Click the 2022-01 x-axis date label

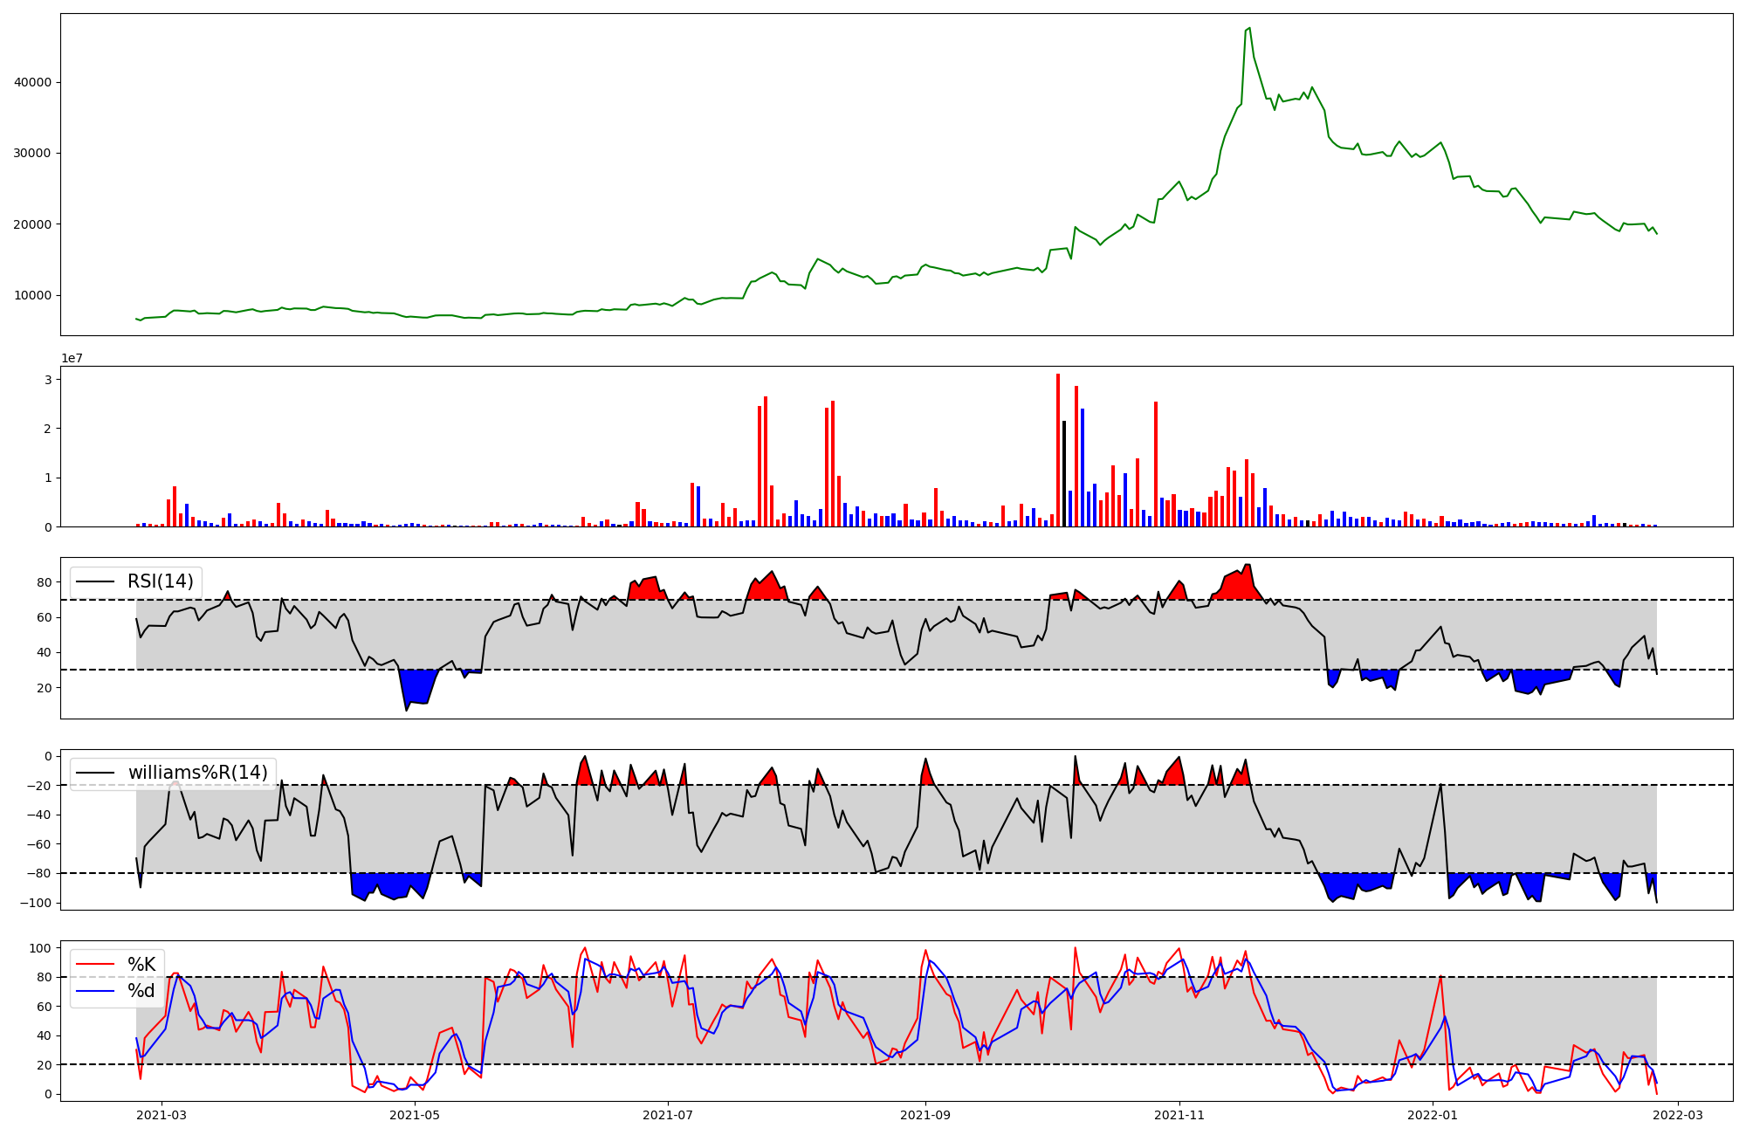(1433, 1115)
